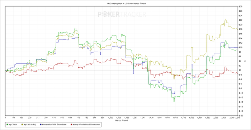Click the '$22' label on the dollar axis
Viewport: 251px width, 130px height.
(x=241, y=20)
